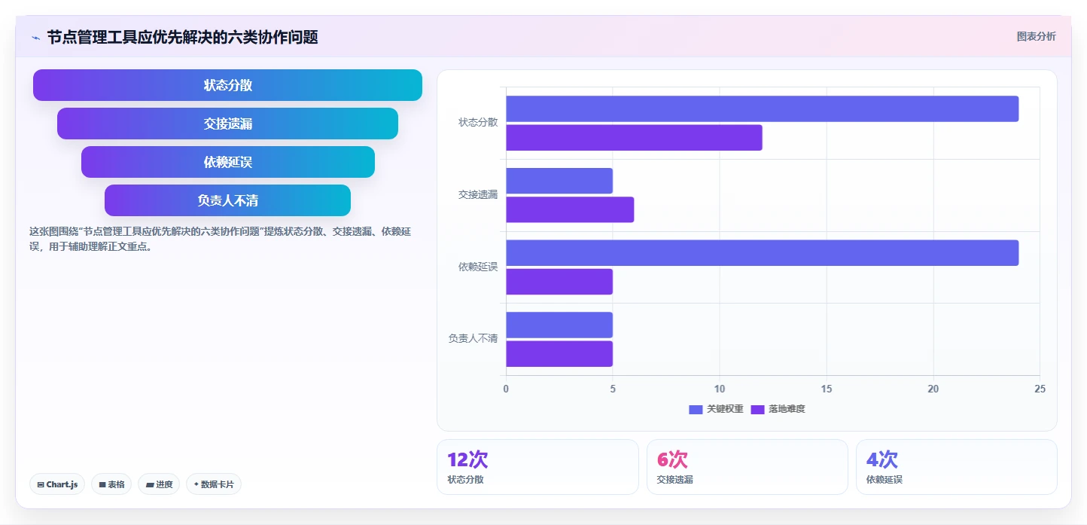Click the 交接遗漏 y-axis label
1087x525 pixels.
coord(478,195)
